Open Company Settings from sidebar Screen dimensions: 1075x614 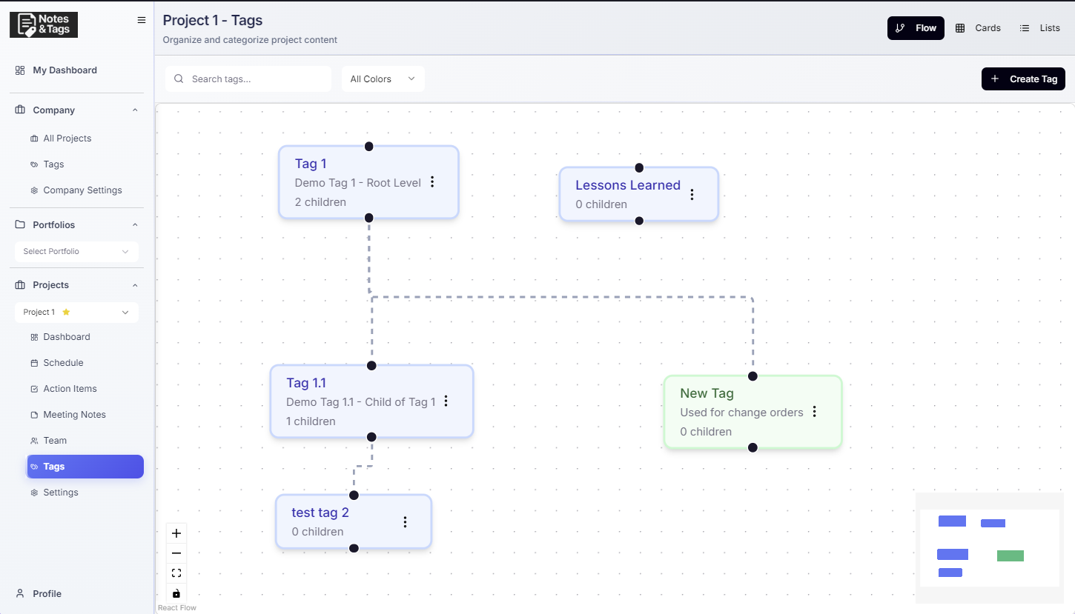tap(82, 190)
